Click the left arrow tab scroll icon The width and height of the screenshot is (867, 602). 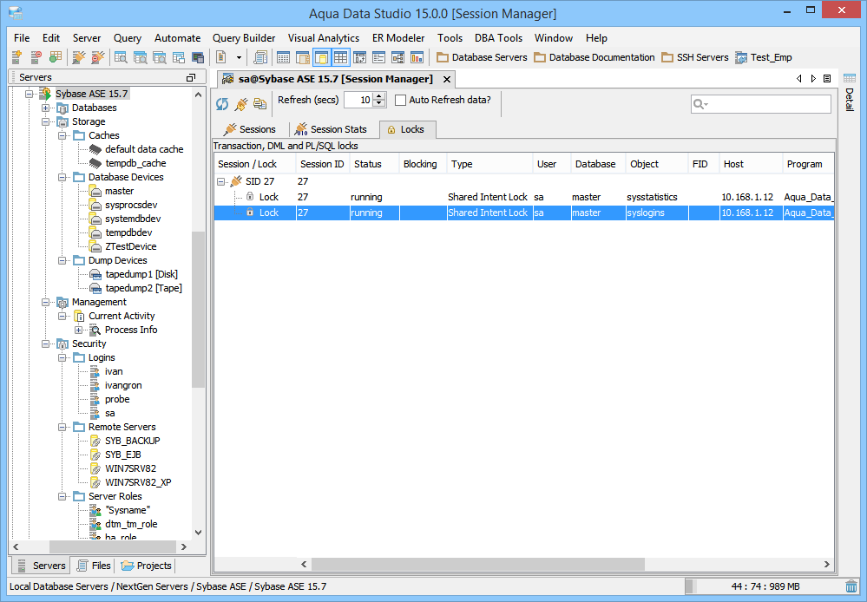point(799,78)
